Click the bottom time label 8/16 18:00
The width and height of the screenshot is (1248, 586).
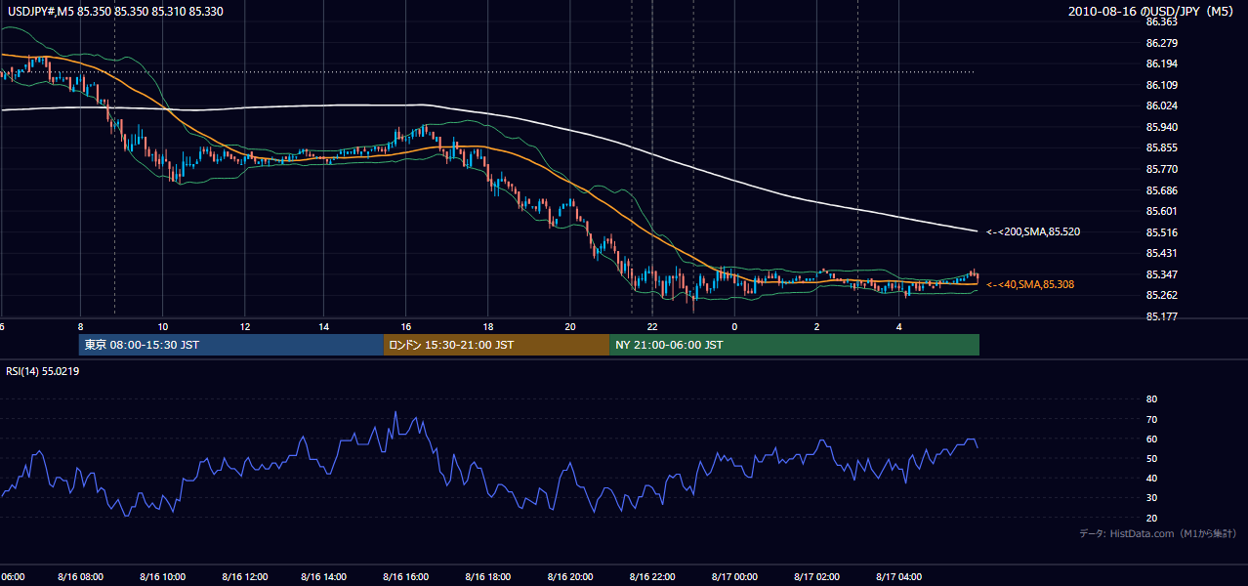click(488, 576)
